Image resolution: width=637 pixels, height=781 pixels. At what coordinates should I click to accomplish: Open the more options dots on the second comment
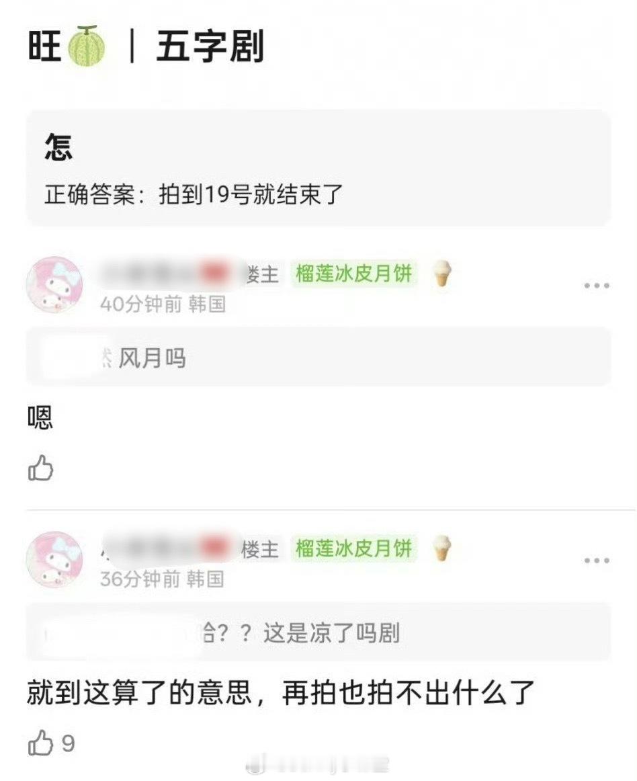point(597,561)
